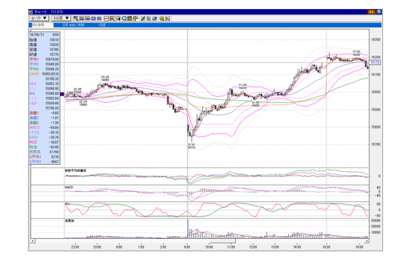Select the arrow pointer cursor tool
Screen dimensions: 410x259
click(148, 18)
